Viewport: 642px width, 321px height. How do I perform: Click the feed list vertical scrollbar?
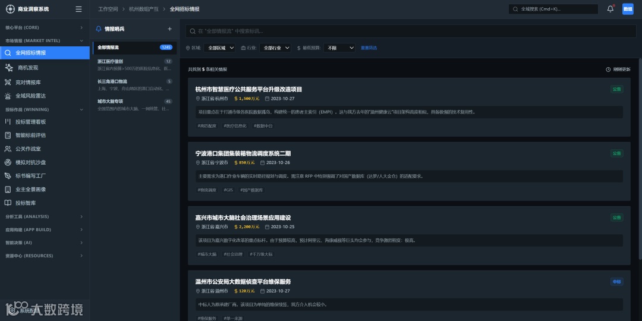coord(640,160)
